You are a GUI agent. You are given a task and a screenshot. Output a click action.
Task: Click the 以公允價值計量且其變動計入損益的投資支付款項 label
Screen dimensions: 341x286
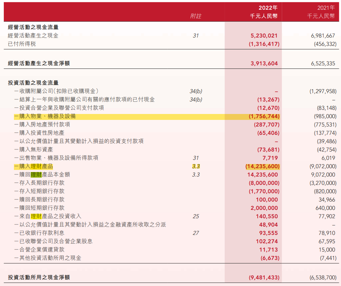[x=79, y=141]
